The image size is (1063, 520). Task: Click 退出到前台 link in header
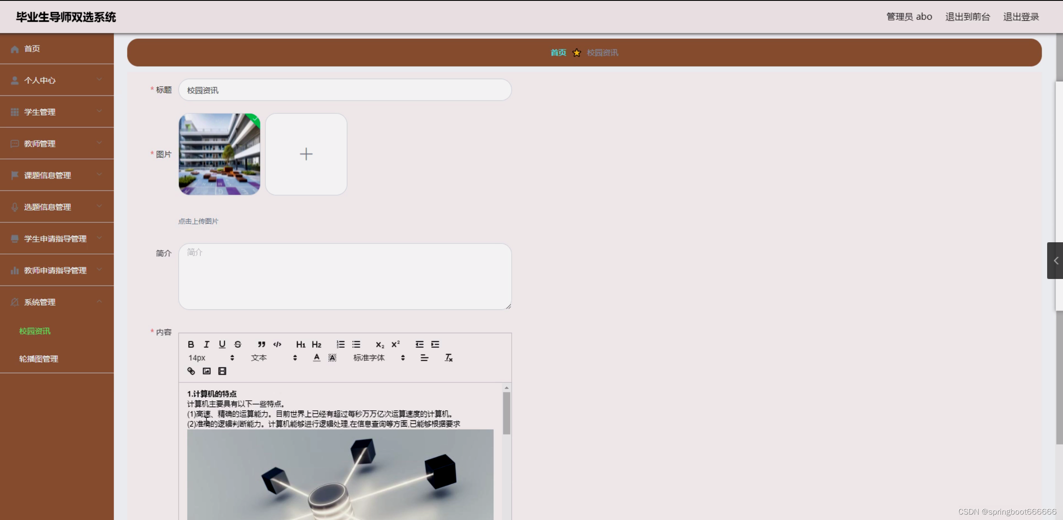(x=967, y=17)
